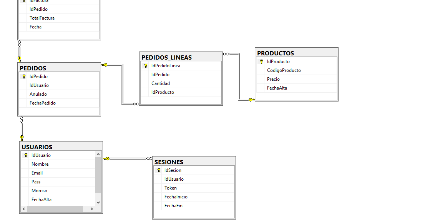Click the key icon next to IdUsuario in USUARIOS
The image size is (425, 223).
(25, 155)
